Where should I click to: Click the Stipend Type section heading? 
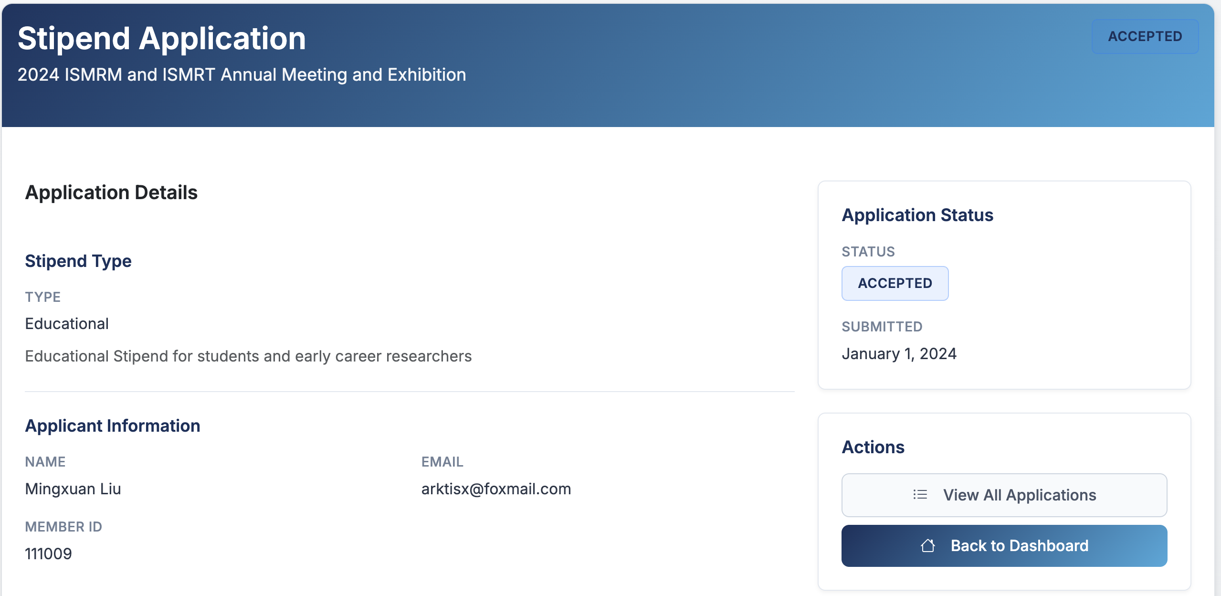78,261
